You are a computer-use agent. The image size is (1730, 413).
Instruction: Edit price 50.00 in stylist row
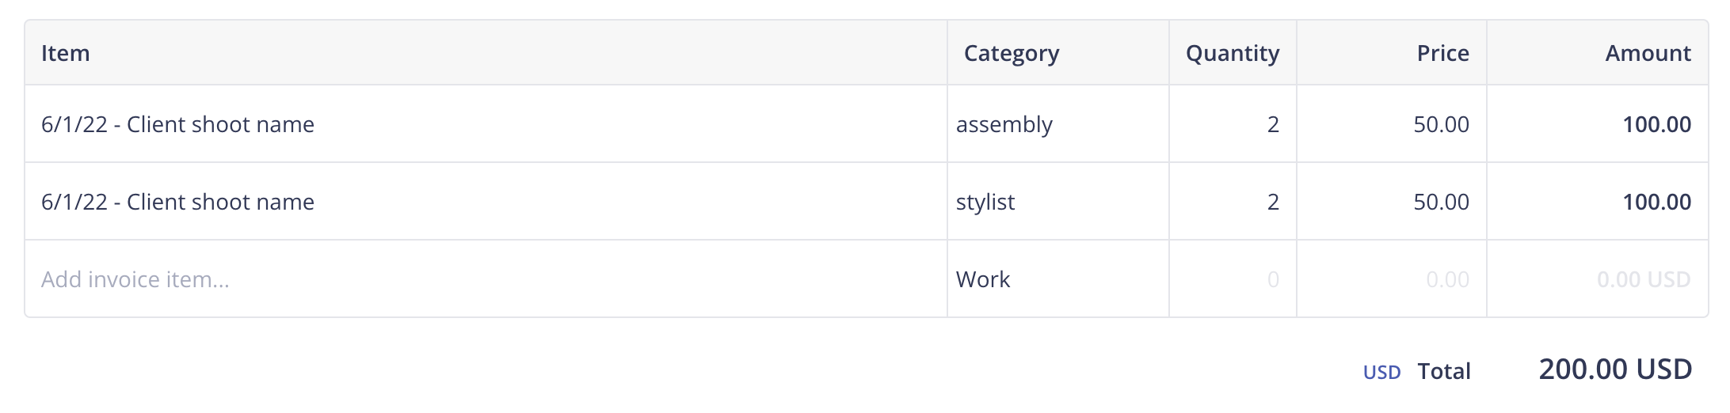click(1392, 202)
